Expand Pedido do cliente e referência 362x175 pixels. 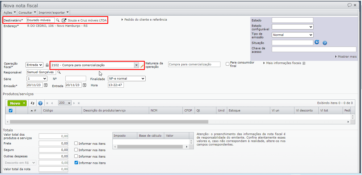click(x=144, y=20)
